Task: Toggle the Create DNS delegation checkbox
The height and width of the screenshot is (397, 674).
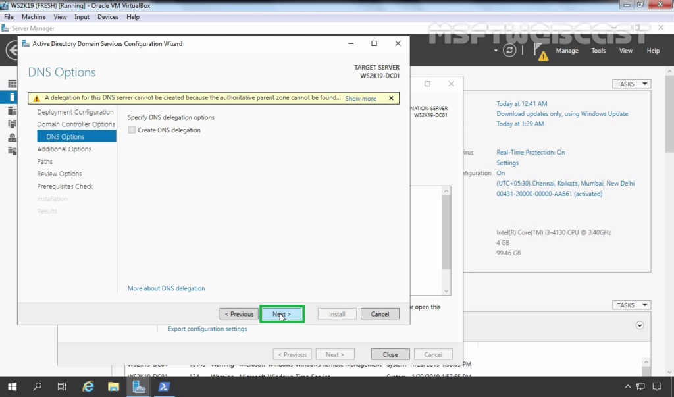Action: [x=132, y=130]
